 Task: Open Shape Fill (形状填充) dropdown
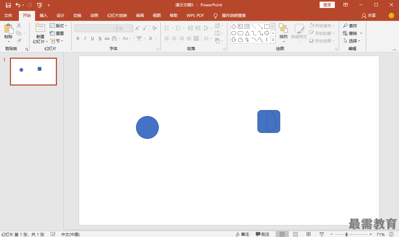(322, 26)
